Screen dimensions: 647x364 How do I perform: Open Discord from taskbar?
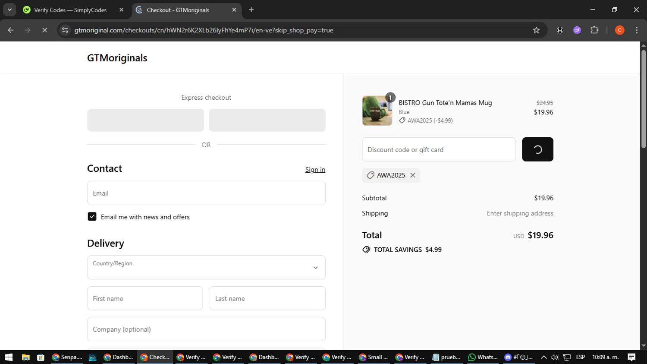coord(519,357)
